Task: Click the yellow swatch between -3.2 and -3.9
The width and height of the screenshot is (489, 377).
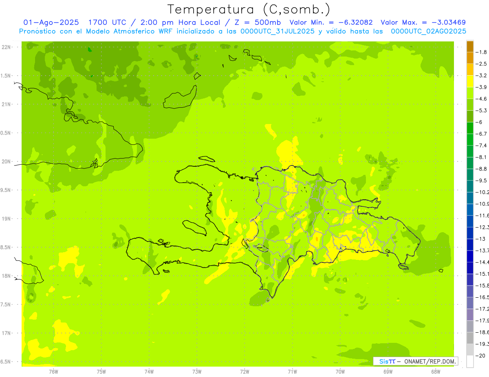Action: click(x=470, y=81)
